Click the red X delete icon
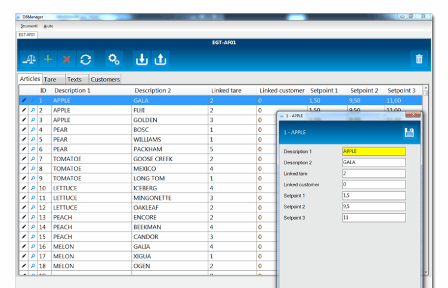 click(67, 60)
